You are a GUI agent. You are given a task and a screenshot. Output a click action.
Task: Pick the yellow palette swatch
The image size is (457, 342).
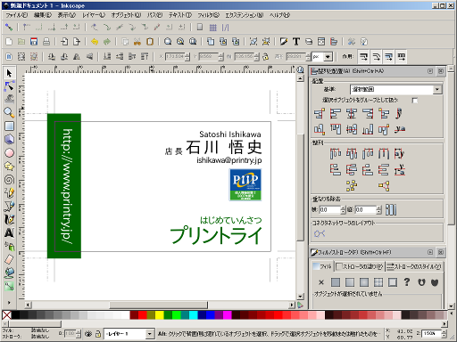point(160,315)
